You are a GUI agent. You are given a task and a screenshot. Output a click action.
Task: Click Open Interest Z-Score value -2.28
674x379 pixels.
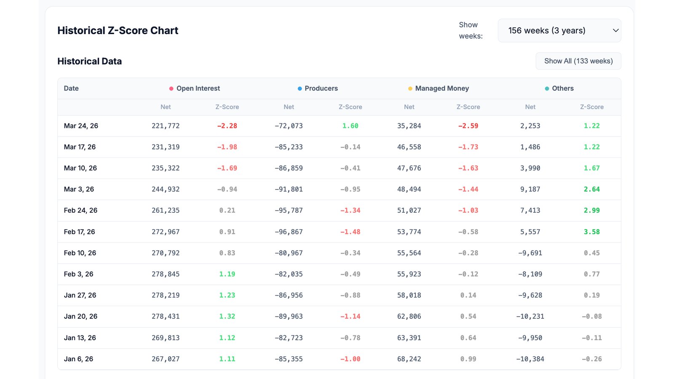pos(227,126)
